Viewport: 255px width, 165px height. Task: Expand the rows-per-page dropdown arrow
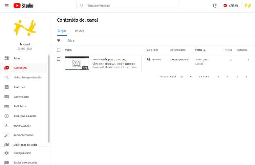(190, 76)
